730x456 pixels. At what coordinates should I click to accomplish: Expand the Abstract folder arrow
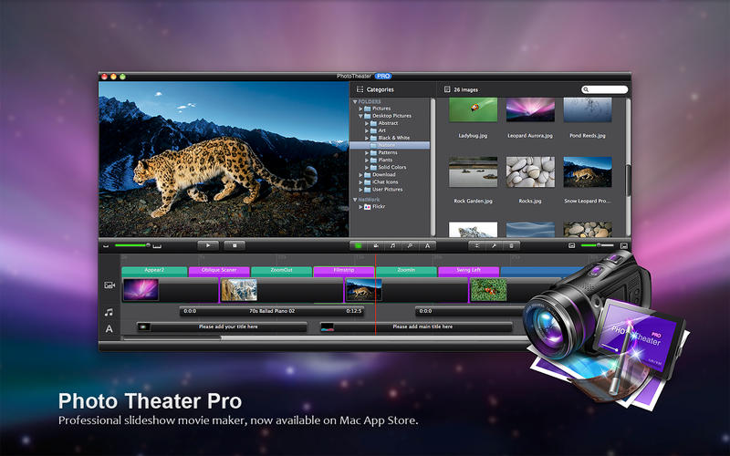(x=367, y=123)
